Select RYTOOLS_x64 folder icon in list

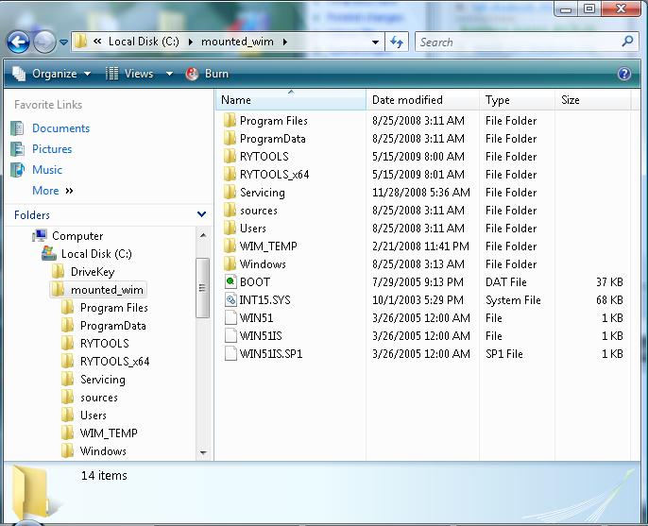click(230, 175)
